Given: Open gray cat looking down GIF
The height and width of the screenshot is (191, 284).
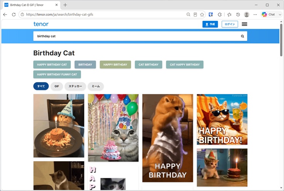Looking at the screenshot, I should pos(59,176).
